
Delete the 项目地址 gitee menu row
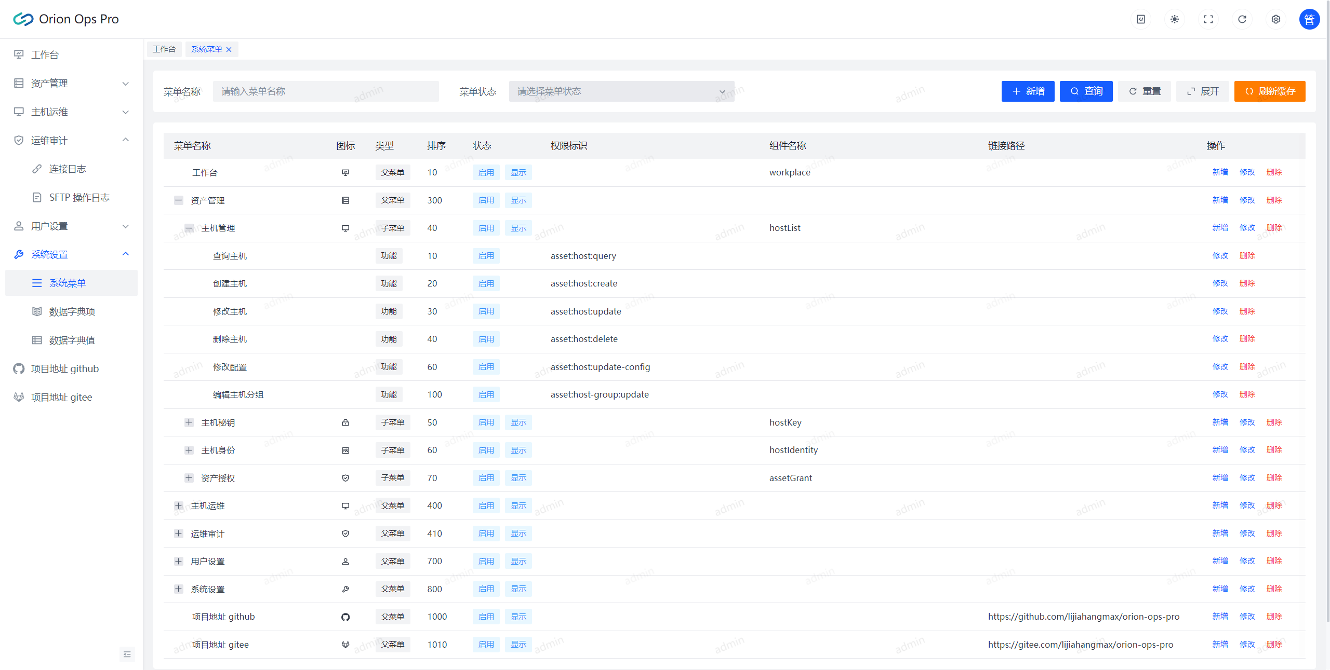[1274, 644]
